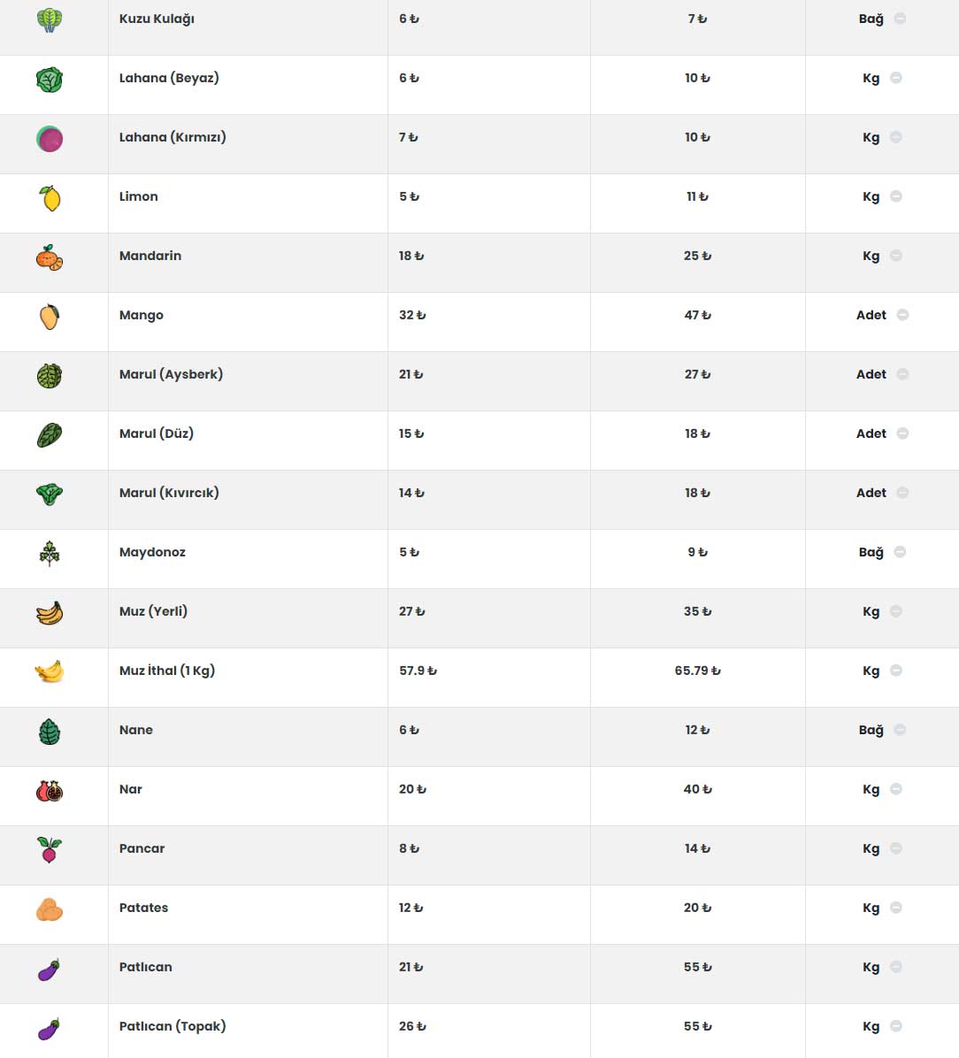
Task: Click the lemon icon in the Limon row
Action: [x=50, y=198]
